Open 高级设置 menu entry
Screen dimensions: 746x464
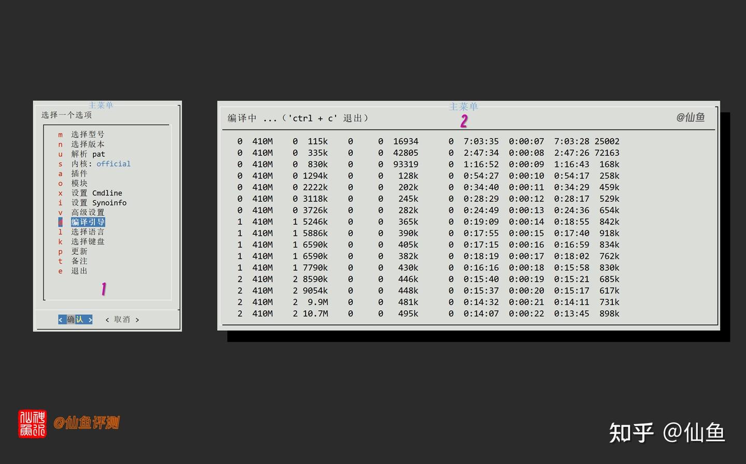pyautogui.click(x=81, y=212)
